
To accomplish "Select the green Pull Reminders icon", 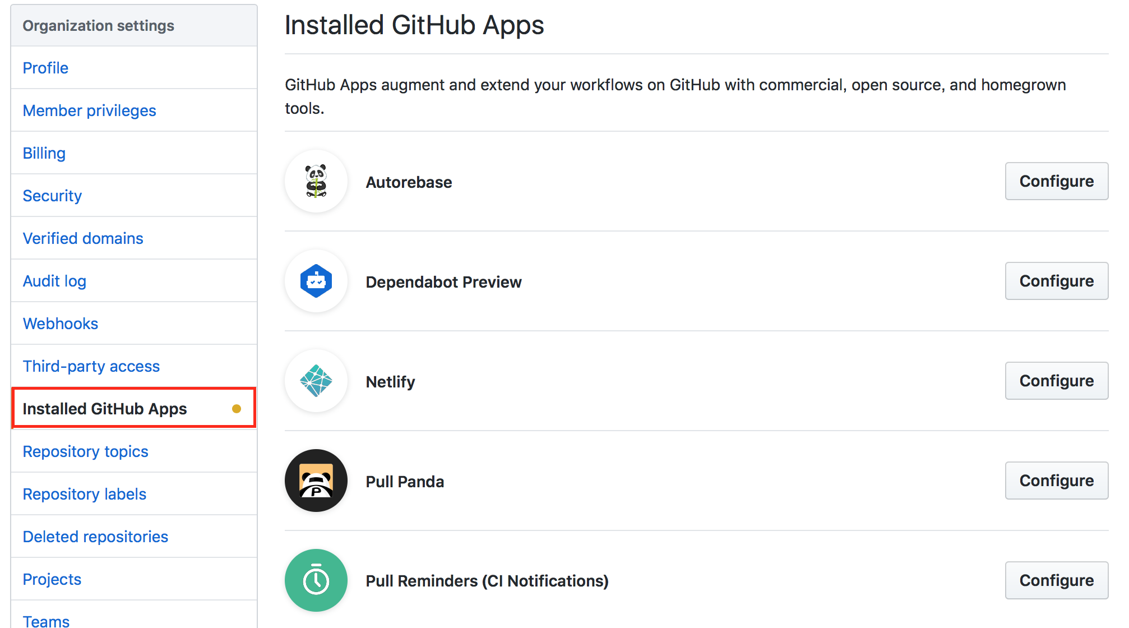I will click(316, 580).
